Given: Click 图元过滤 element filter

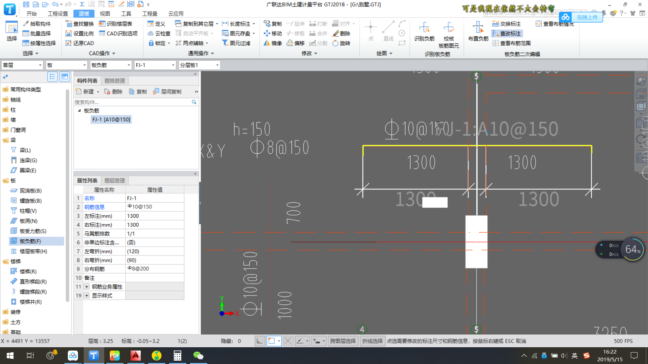Looking at the screenshot, I should tap(236, 43).
